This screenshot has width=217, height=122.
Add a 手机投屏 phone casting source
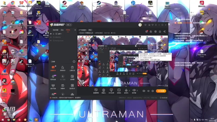coord(111,91)
